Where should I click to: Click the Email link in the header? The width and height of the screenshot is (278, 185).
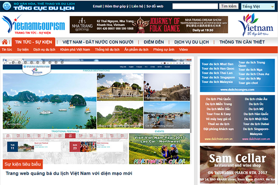(x=98, y=7)
